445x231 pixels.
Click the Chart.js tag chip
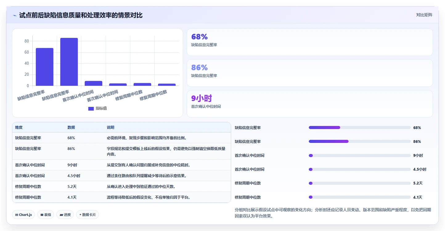23,215
